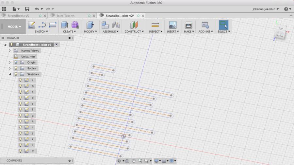Close the Joint Test v4 tab
This screenshot has height=165, width=294.
tap(94, 16)
